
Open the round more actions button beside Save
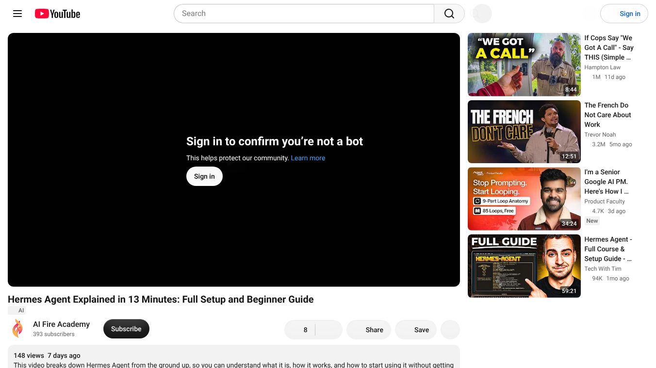(x=450, y=330)
